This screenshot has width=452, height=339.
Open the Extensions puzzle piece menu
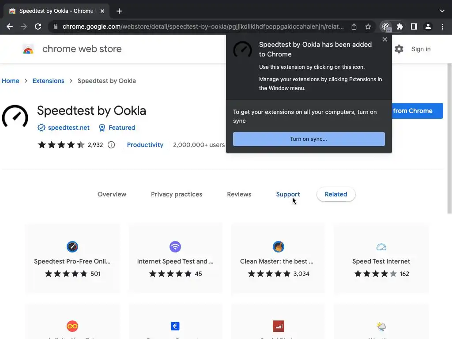coord(400,26)
